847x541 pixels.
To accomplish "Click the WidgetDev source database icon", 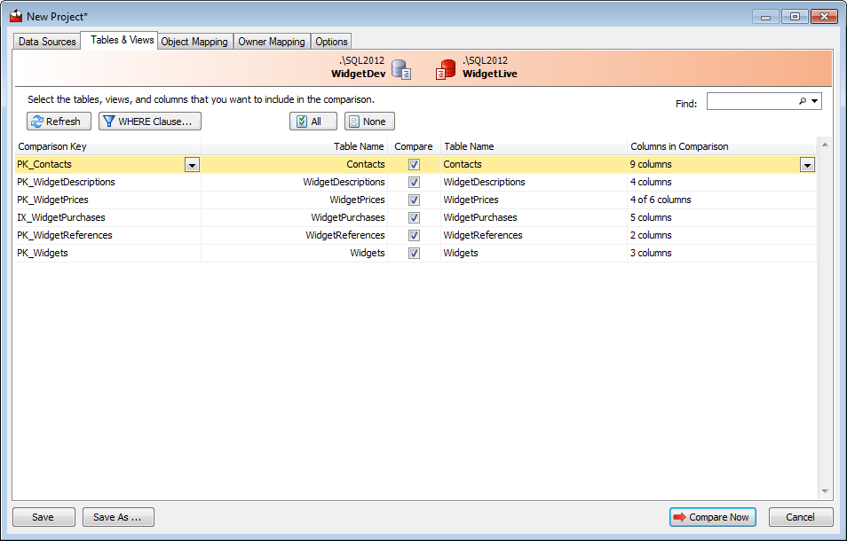I will coord(401,69).
